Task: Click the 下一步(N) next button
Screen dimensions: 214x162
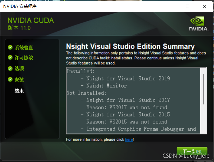Action: click(x=192, y=151)
